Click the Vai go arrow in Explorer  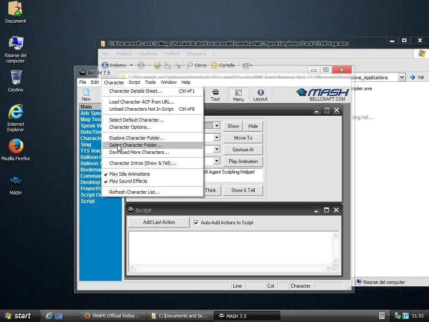(x=413, y=77)
